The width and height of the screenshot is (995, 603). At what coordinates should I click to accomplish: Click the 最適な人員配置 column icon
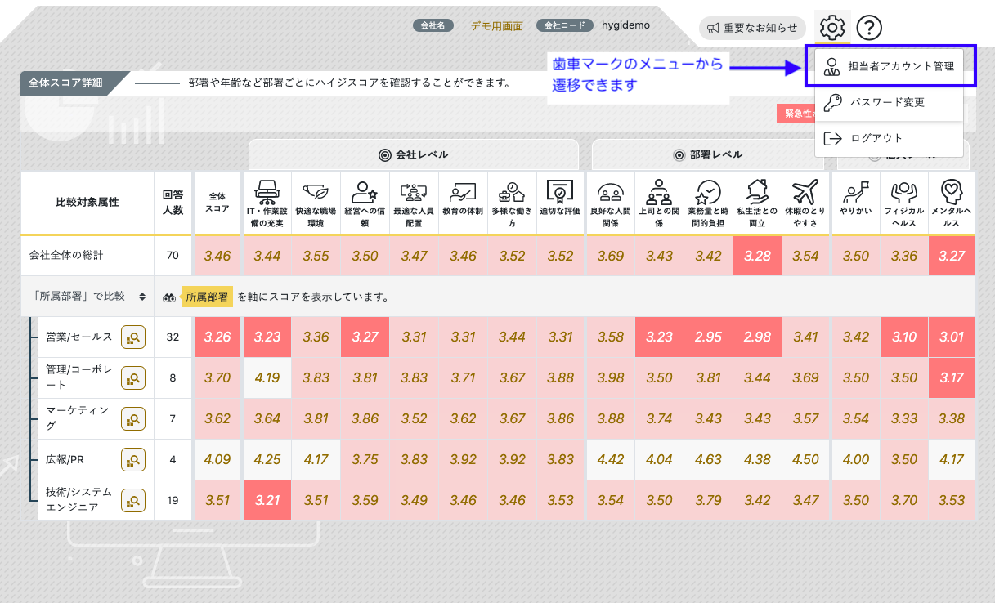[414, 191]
